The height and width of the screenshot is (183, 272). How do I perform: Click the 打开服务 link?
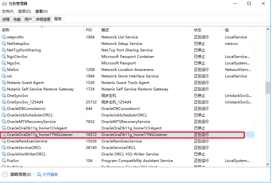(x=50, y=175)
